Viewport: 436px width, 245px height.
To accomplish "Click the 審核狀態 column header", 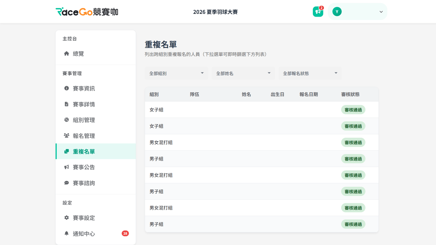I will (x=350, y=94).
